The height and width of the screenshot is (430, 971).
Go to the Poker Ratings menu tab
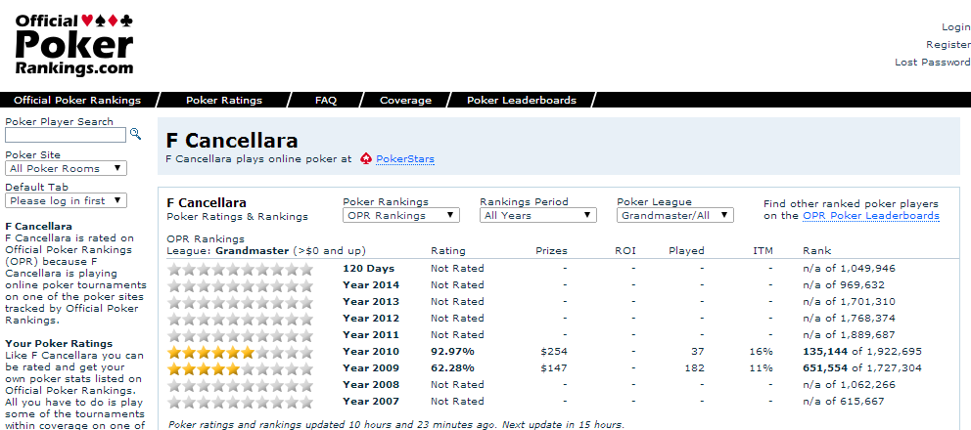coord(224,101)
